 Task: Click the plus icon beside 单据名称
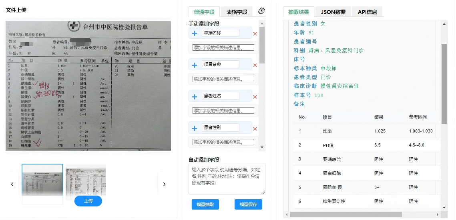tap(195, 33)
